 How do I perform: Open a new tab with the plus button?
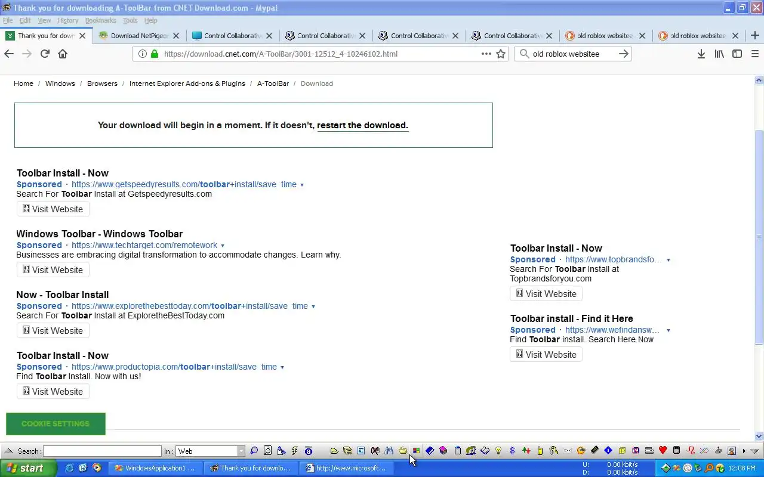click(755, 36)
